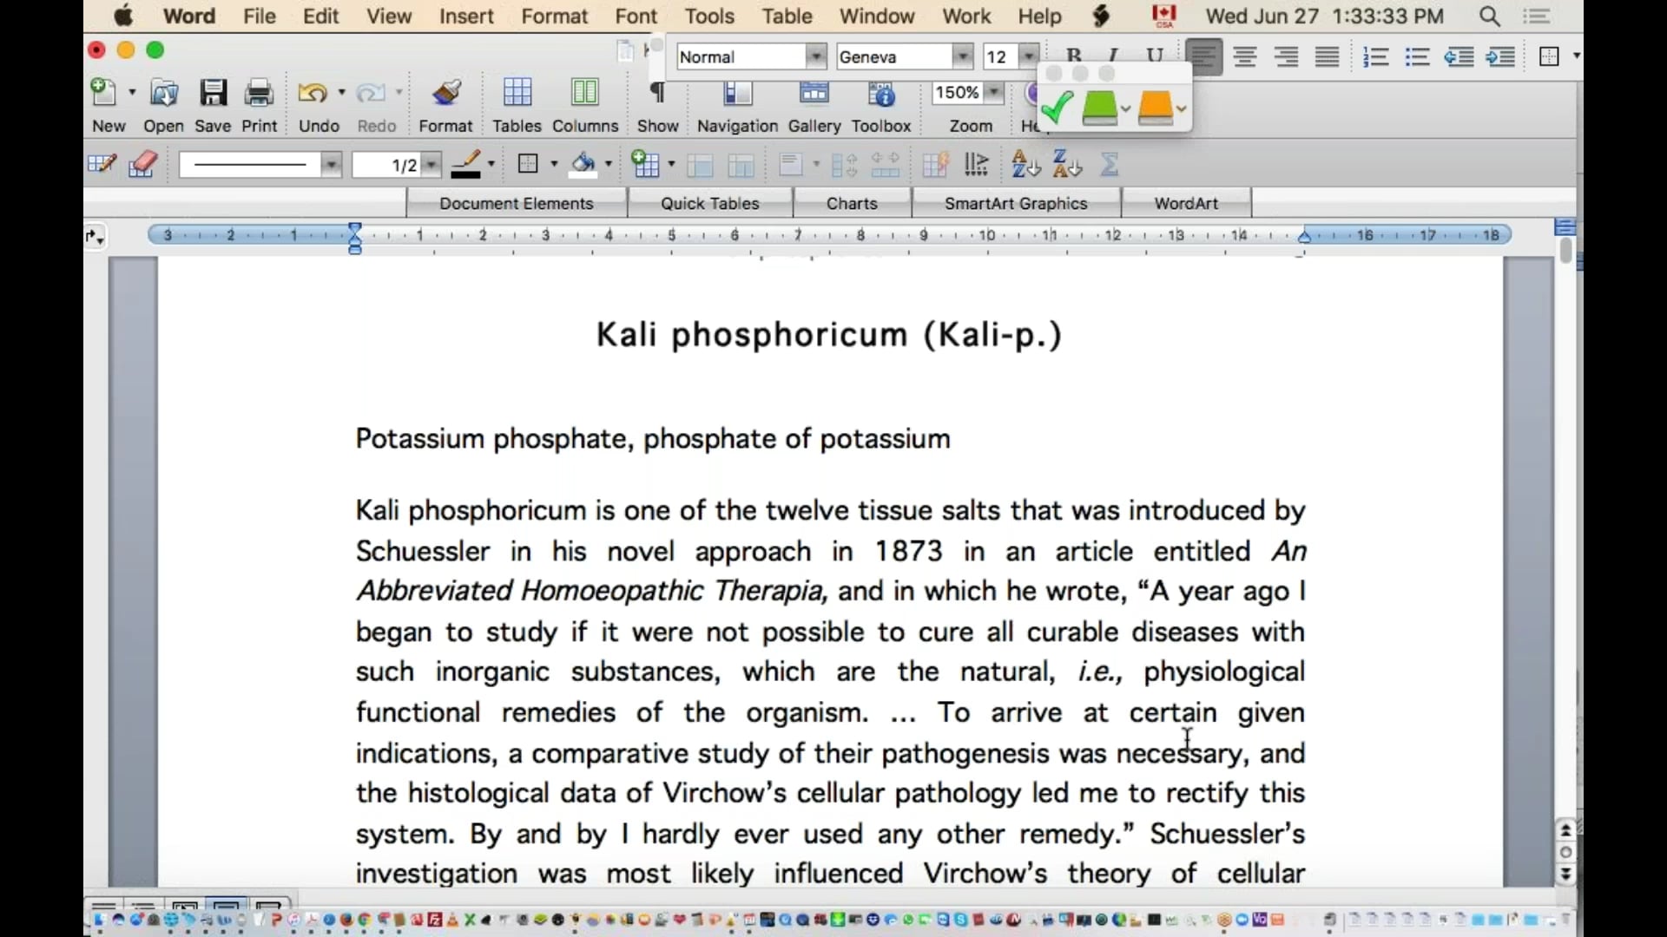
Task: Toggle the Show paragraph marks button
Action: coord(657,94)
